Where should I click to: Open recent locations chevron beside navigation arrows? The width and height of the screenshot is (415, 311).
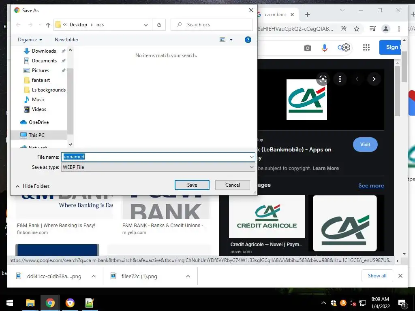click(40, 25)
